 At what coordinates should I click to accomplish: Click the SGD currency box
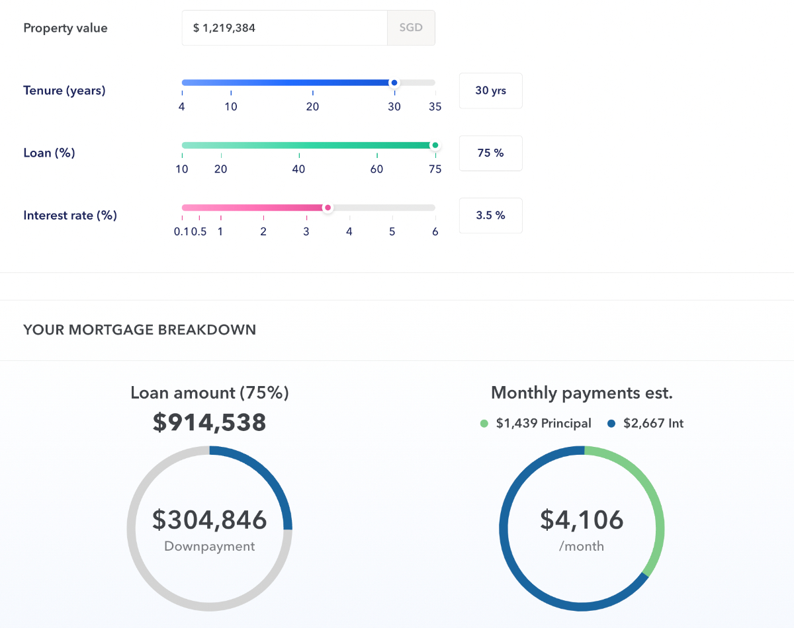coord(411,28)
